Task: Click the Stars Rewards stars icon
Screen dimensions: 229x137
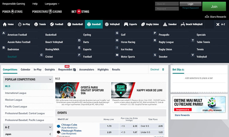Action: click(207, 17)
